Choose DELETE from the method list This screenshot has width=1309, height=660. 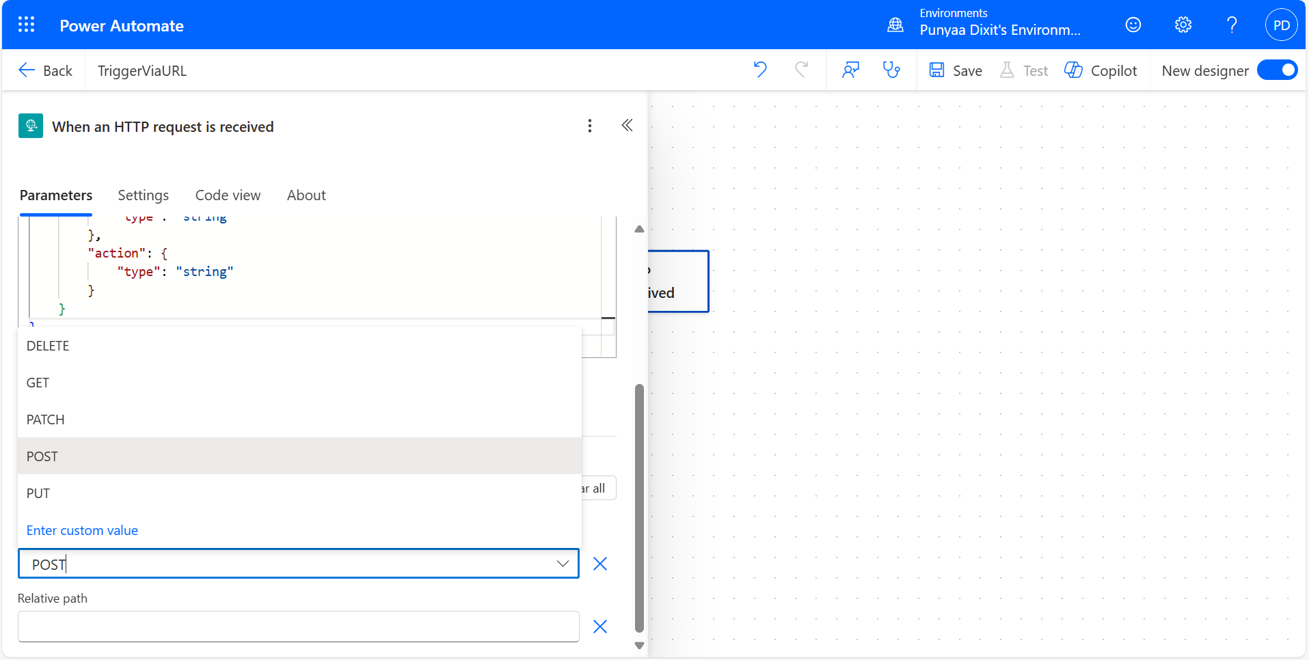pos(48,346)
